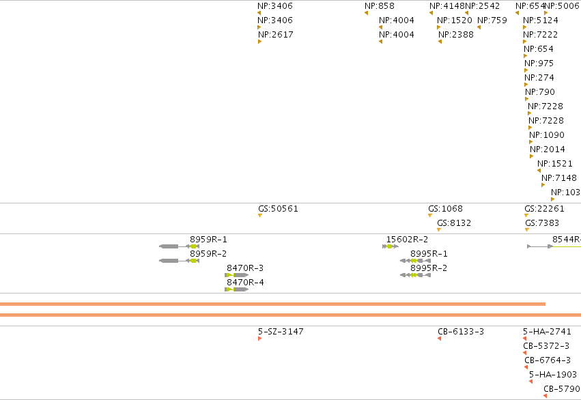Viewport: 581px width, 400px height.
Task: Click the NP:2014 feature label
Action: click(x=548, y=149)
